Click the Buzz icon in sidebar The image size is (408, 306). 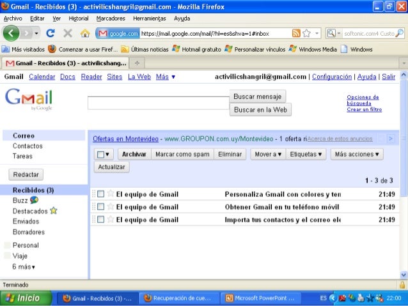coord(34,200)
